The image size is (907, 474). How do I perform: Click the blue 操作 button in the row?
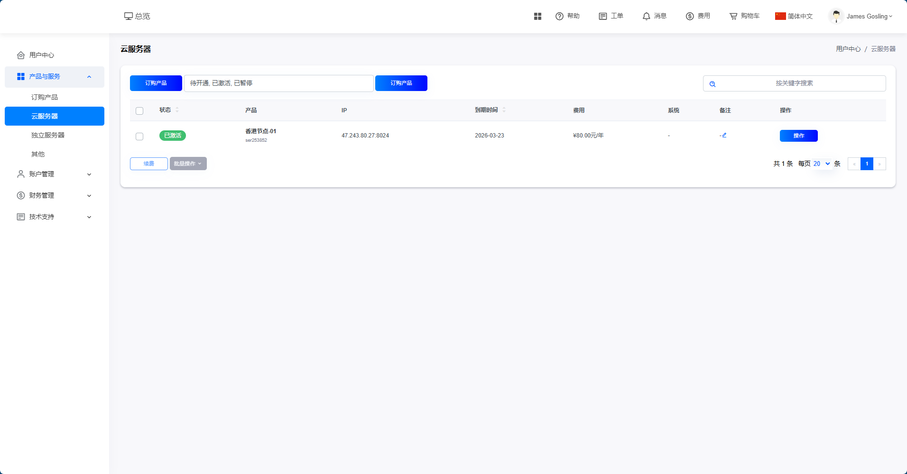point(799,136)
